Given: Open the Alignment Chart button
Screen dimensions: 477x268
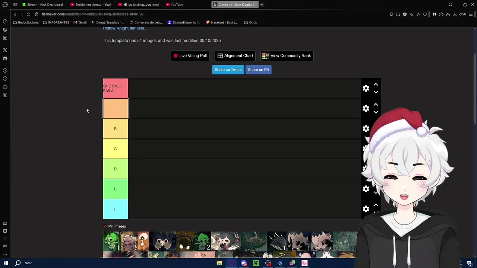Looking at the screenshot, I should [x=235, y=56].
